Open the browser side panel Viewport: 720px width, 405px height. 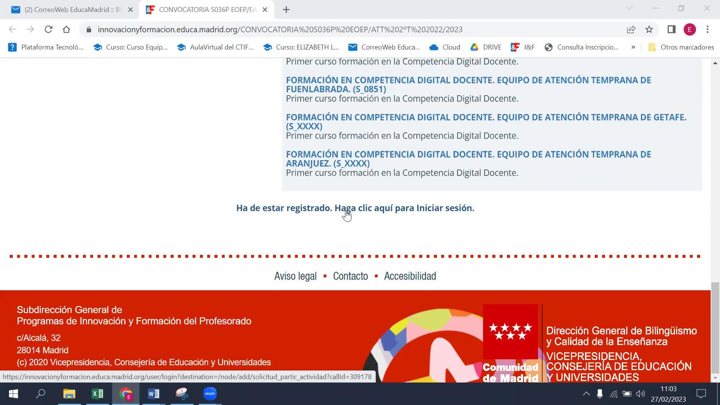(x=671, y=29)
